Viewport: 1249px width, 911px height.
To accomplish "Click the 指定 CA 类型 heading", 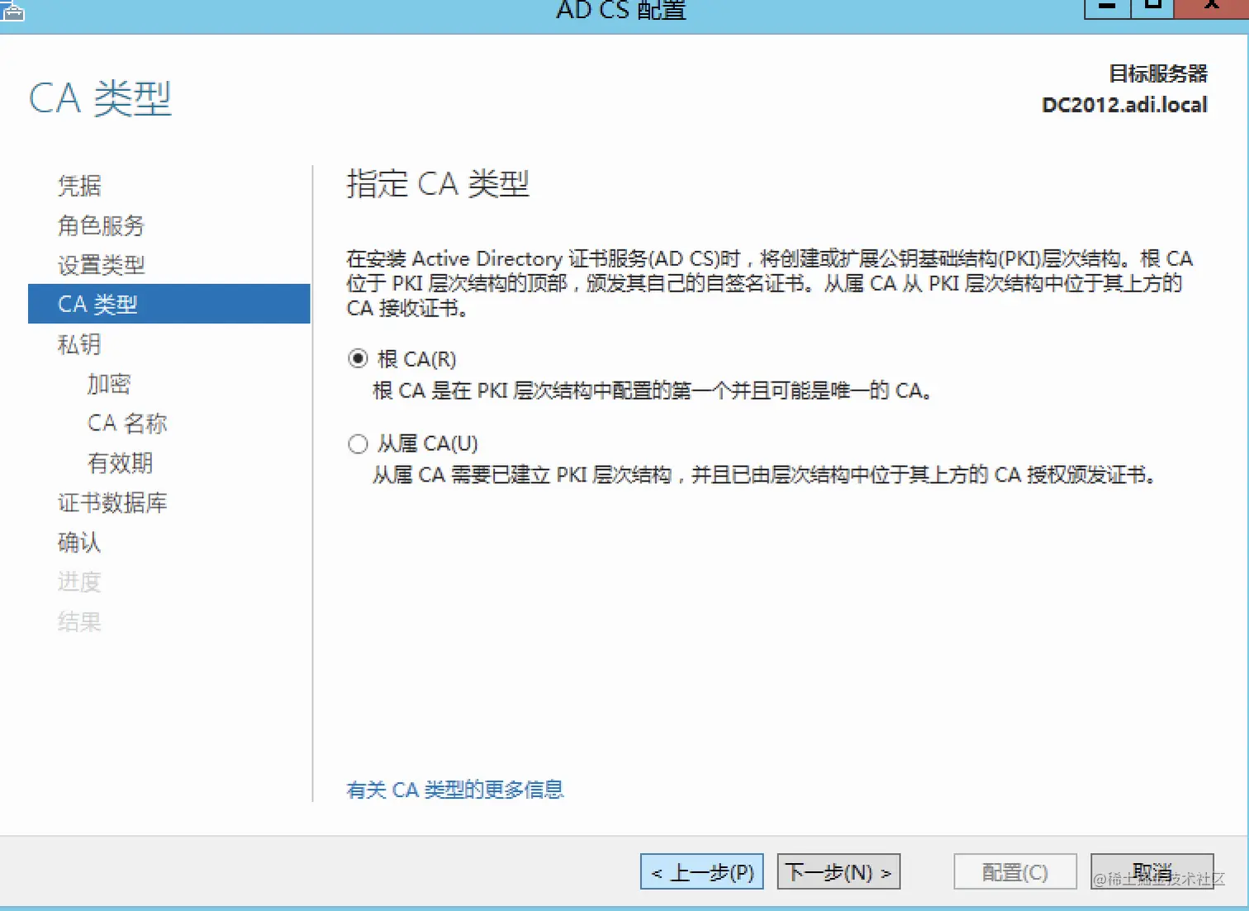I will click(x=438, y=183).
